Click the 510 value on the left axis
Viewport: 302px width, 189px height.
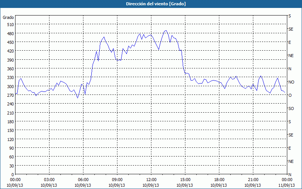11,25
